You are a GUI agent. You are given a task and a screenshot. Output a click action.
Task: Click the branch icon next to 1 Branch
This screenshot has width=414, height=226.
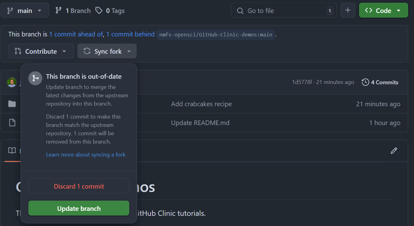[x=59, y=10]
